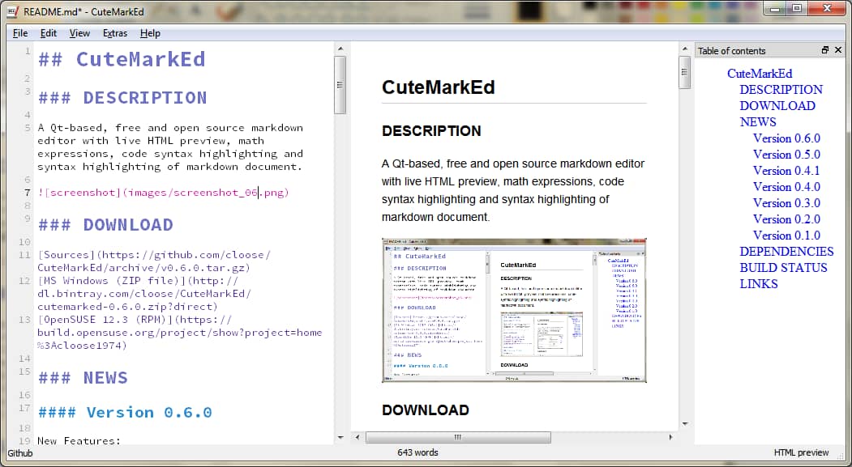Select "Version 0.6.0" in the table of contents
Screen dimensions: 852x467
(786, 138)
